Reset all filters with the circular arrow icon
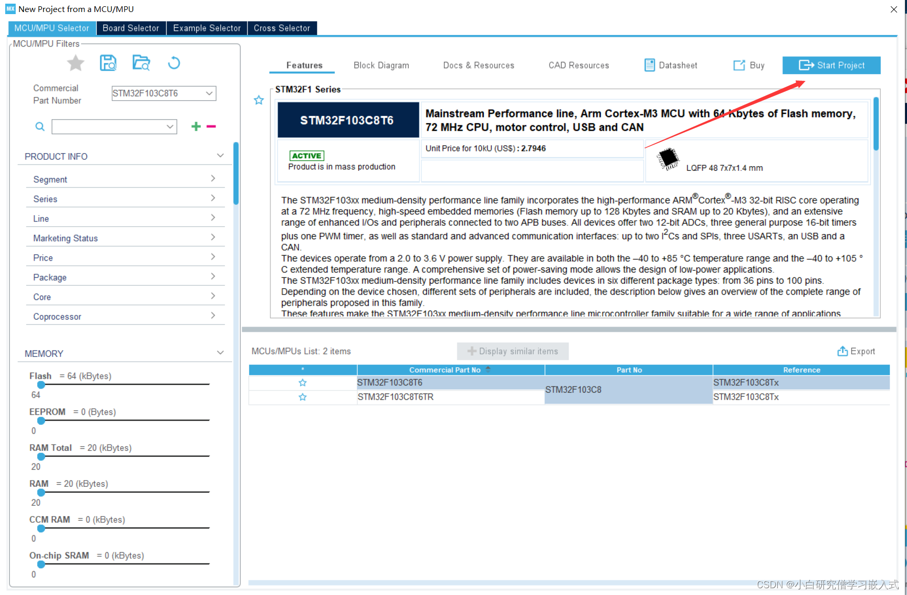Viewport: 907px width, 595px height. [x=174, y=63]
